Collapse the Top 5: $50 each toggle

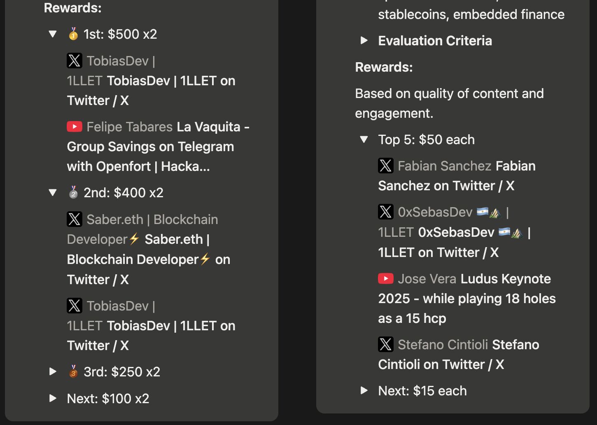pos(364,140)
